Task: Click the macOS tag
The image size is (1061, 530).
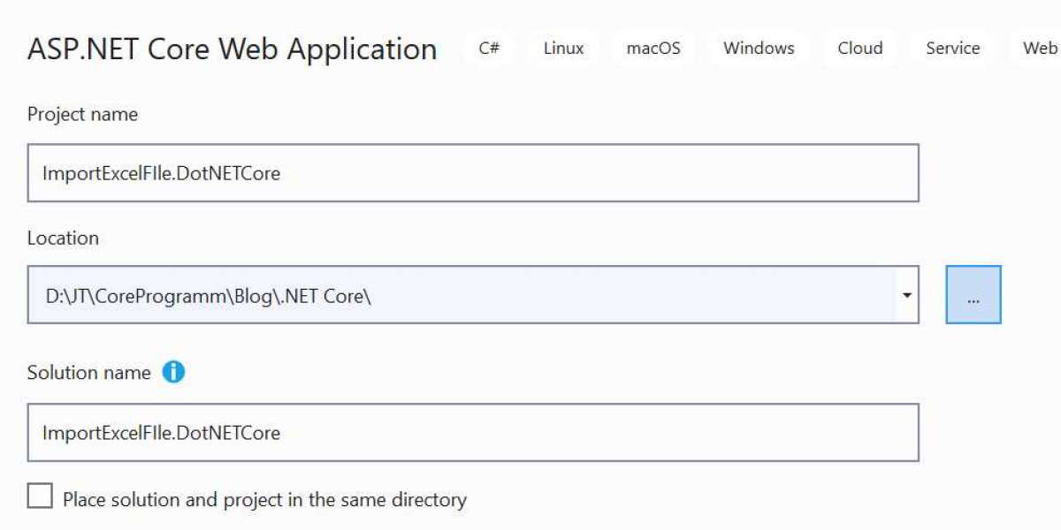Action: click(x=653, y=48)
